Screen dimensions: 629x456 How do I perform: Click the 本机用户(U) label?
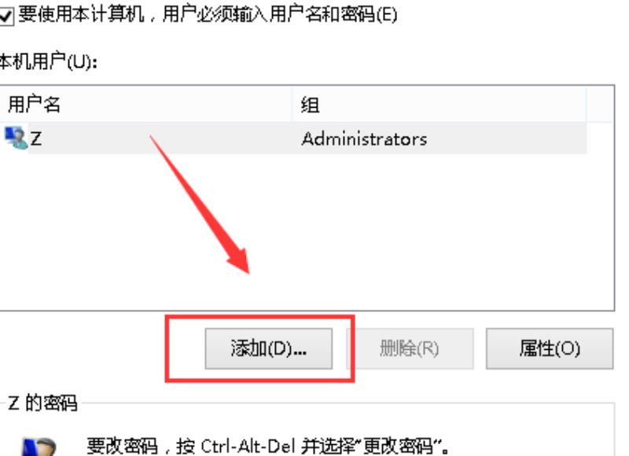(48, 62)
